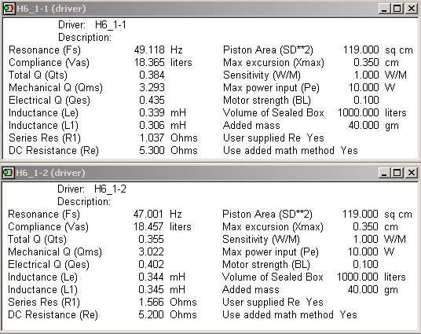The image size is (421, 334).
Task: Click the H6_1-2 driver window icon
Action: pos(8,173)
